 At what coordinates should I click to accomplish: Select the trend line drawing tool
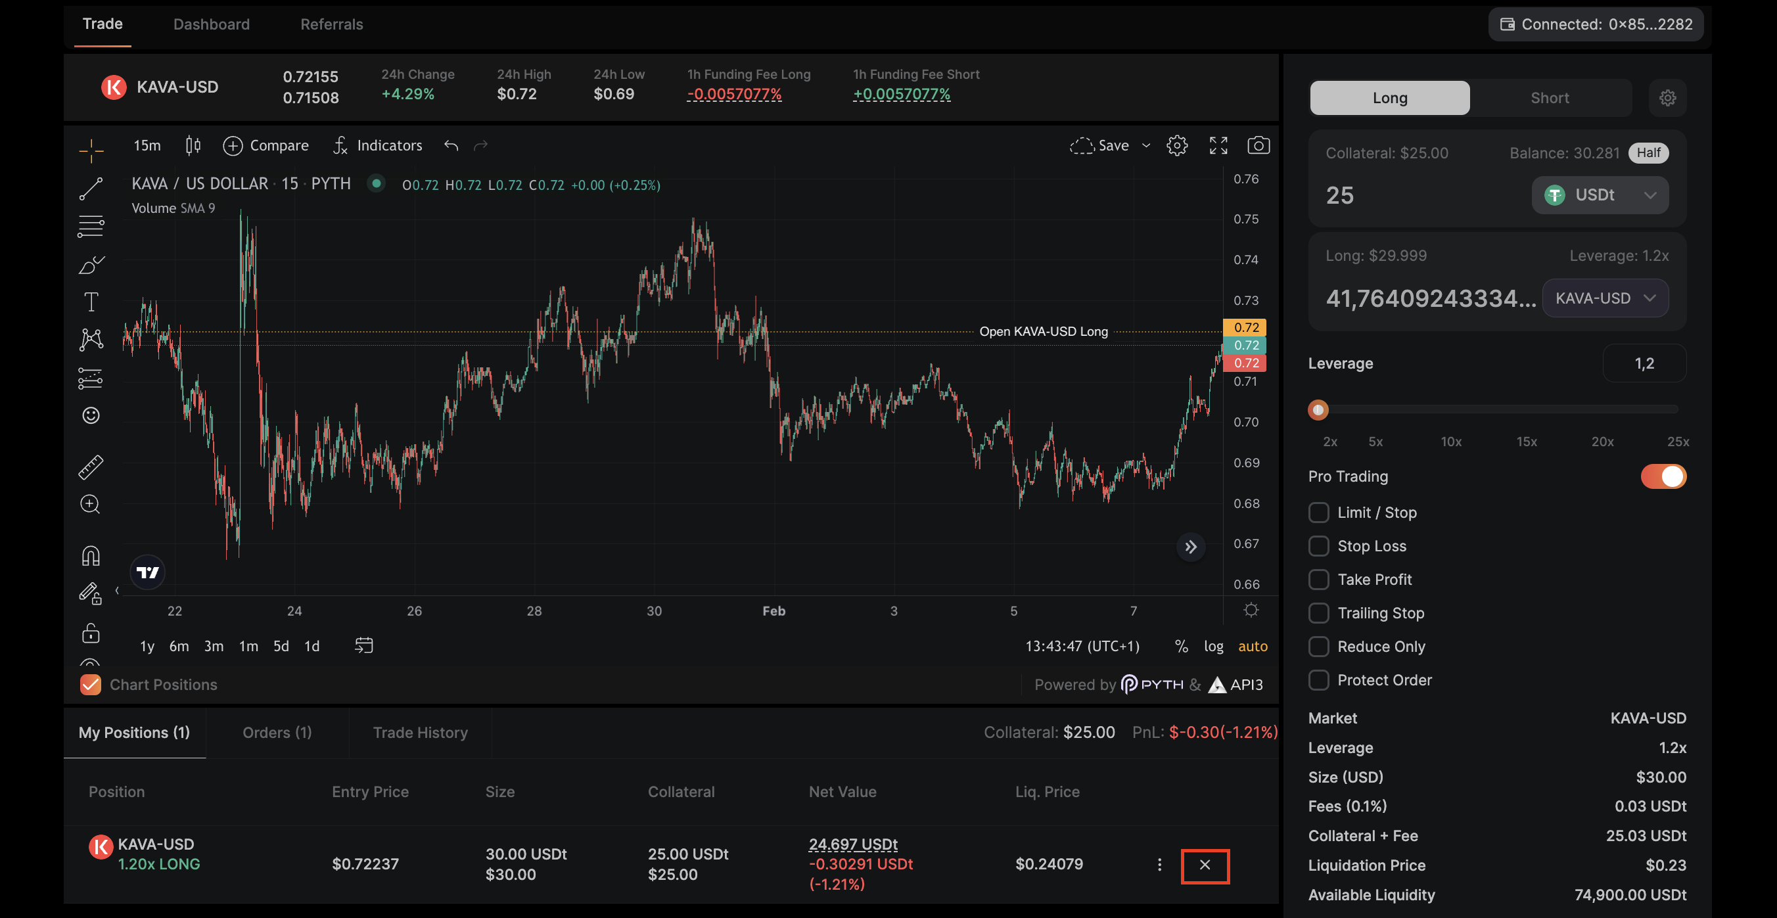point(91,189)
